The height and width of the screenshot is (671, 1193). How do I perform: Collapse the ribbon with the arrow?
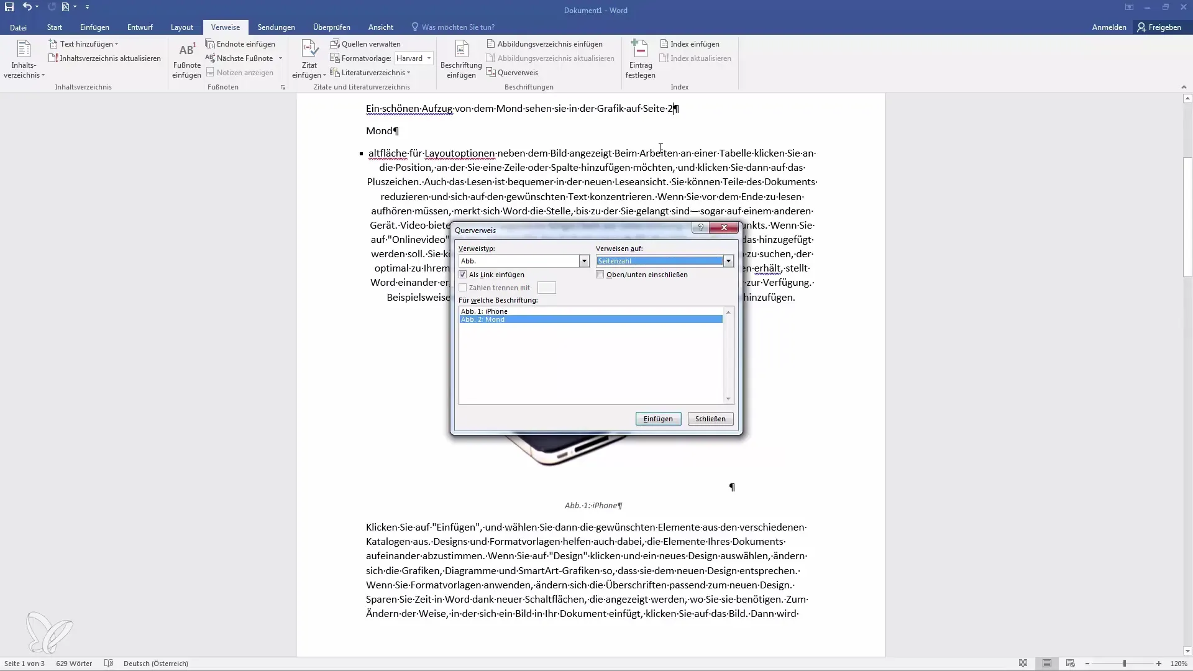click(1183, 87)
